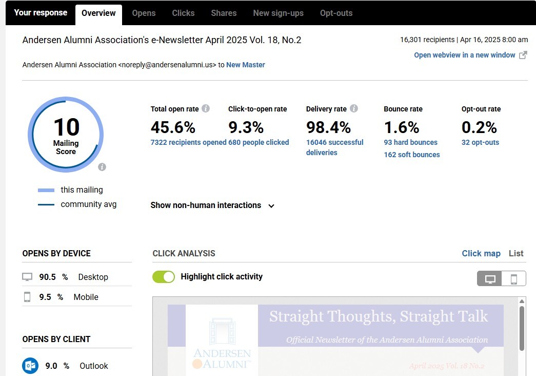The width and height of the screenshot is (536, 376).
Task: Click the Andersen Alumni logo in preview
Action: [x=222, y=344]
